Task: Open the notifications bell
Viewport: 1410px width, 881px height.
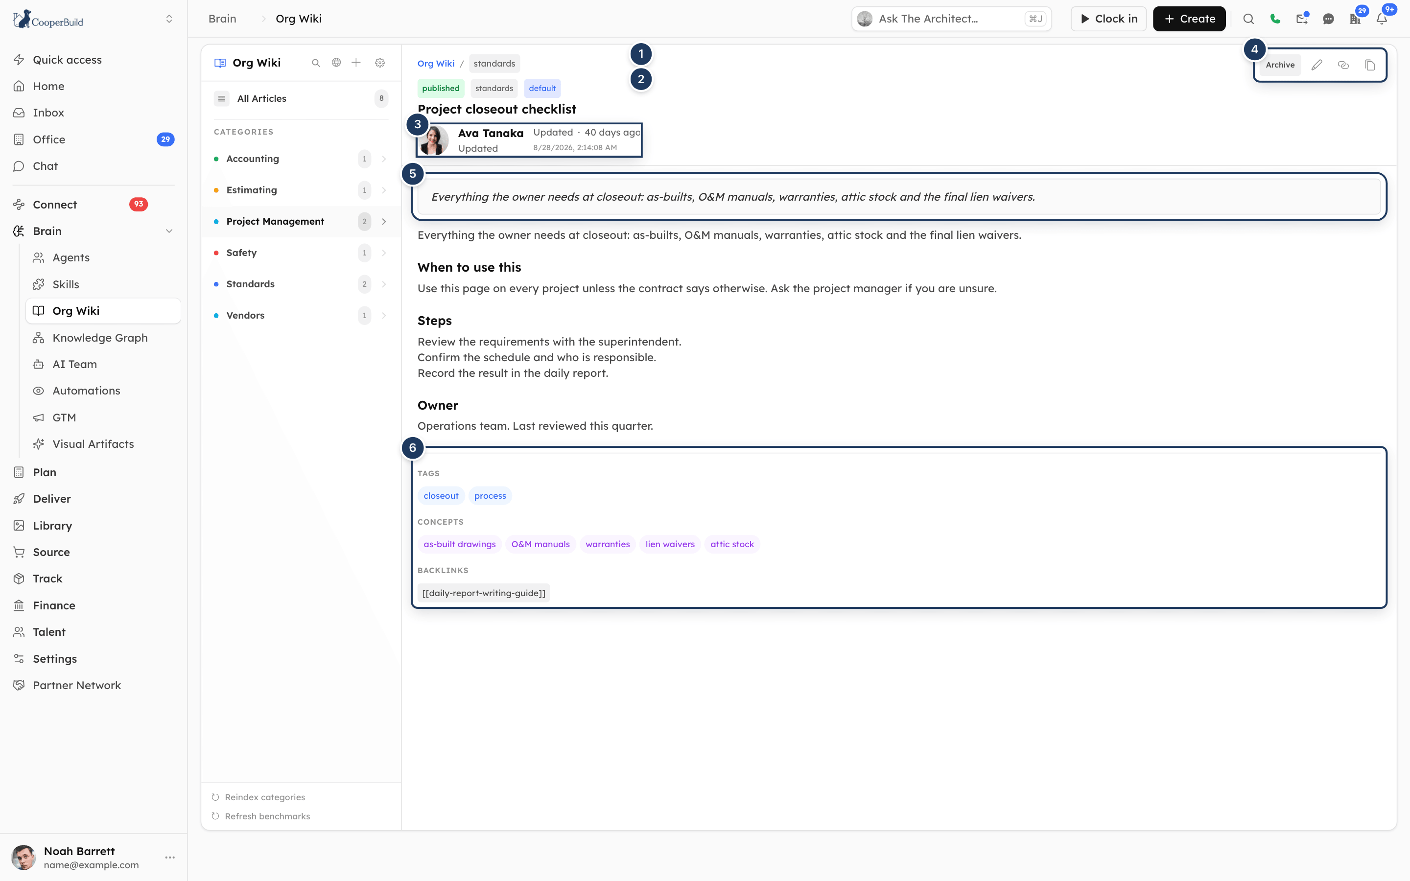Action: tap(1382, 19)
